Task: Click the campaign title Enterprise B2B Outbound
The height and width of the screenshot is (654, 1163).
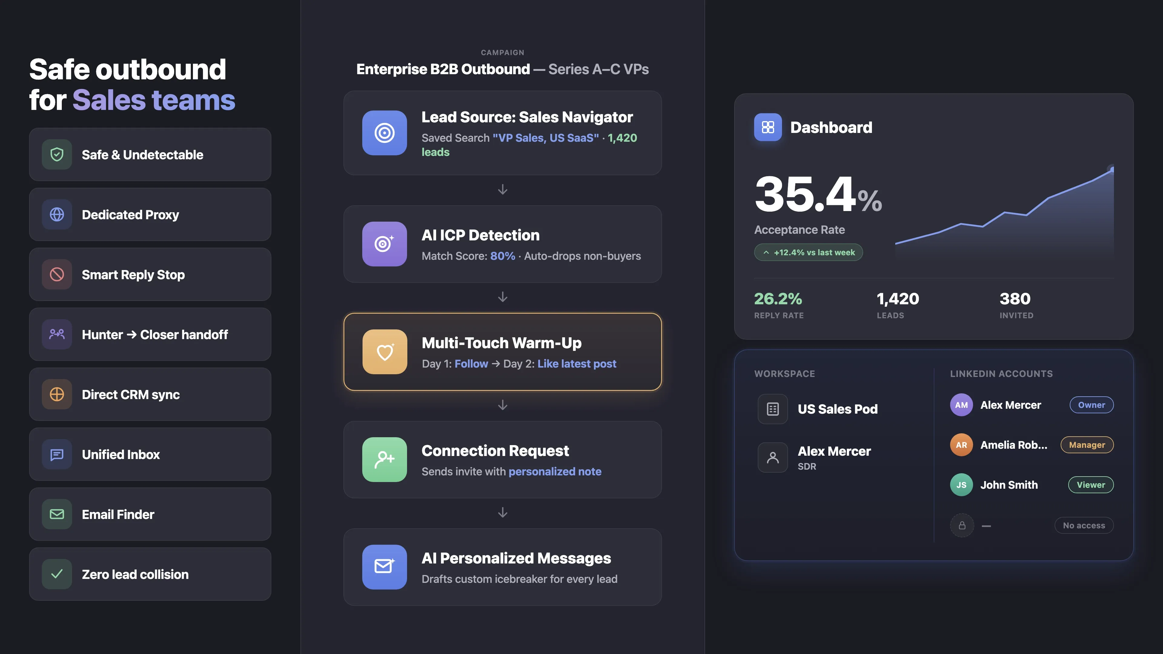Action: [443, 70]
